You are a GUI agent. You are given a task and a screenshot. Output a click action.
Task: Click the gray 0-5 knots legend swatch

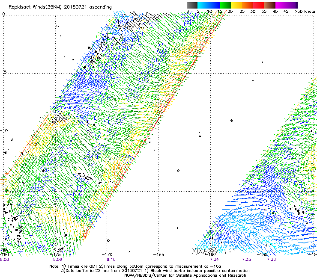[192, 5]
